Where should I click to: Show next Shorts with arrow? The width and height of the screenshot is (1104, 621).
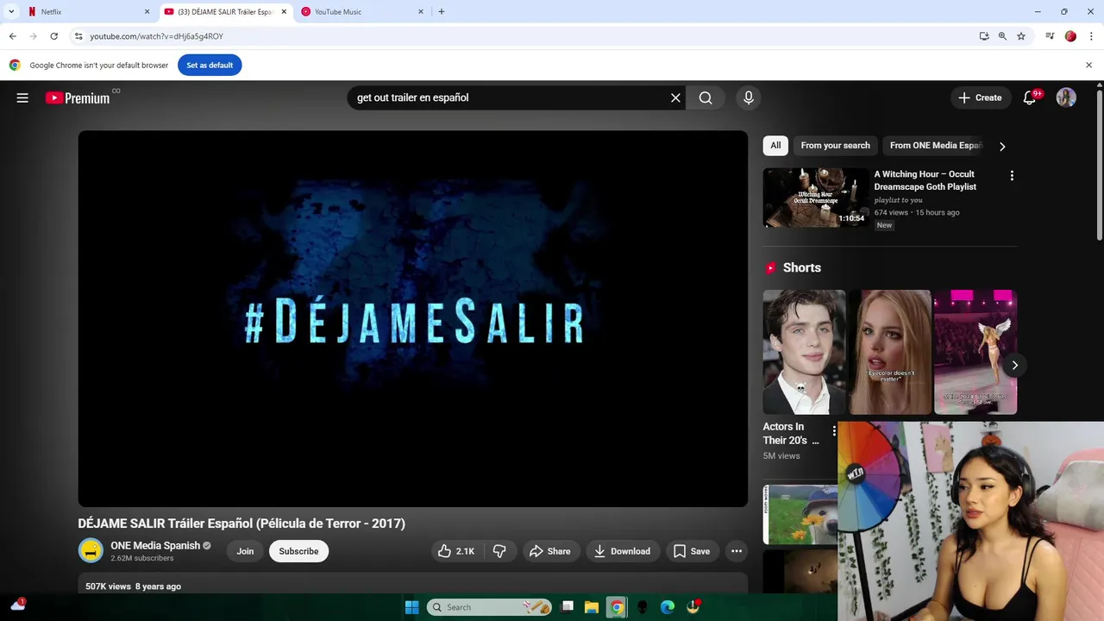(1014, 365)
